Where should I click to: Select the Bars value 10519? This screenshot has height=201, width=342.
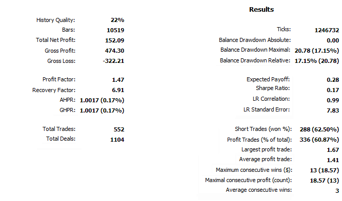[x=115, y=30]
